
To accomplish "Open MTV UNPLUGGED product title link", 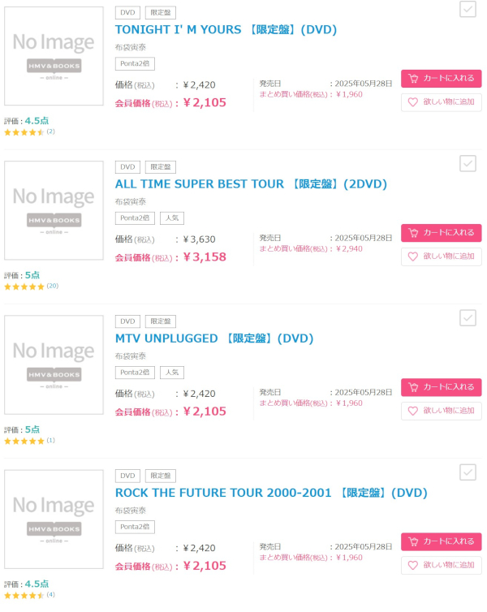I will [214, 338].
